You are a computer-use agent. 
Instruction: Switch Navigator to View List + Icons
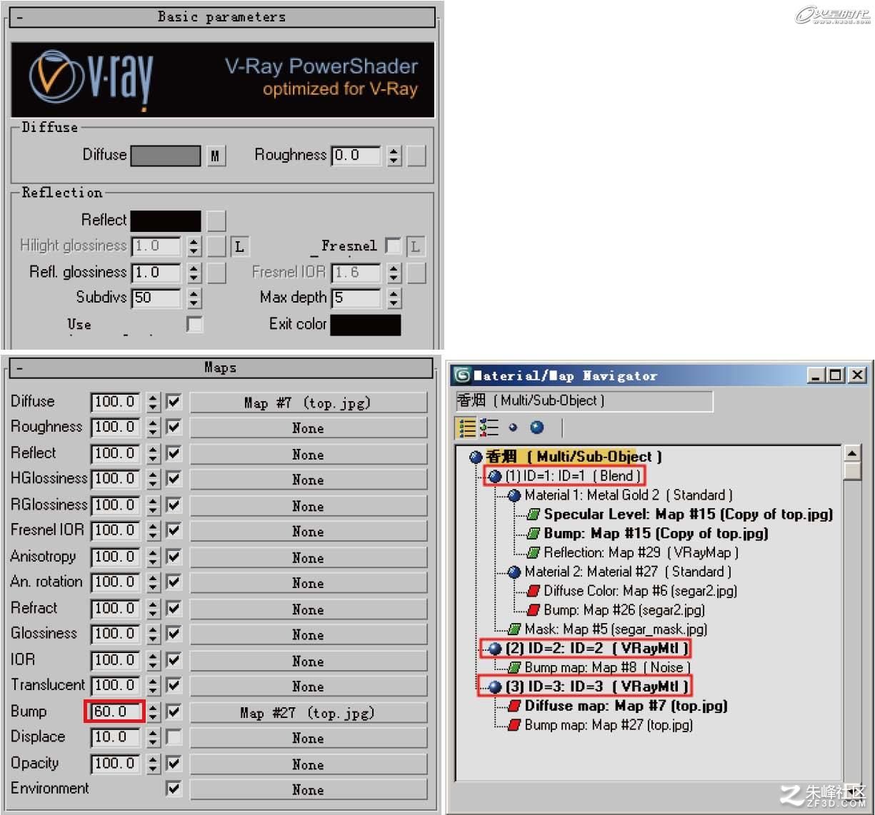[489, 427]
